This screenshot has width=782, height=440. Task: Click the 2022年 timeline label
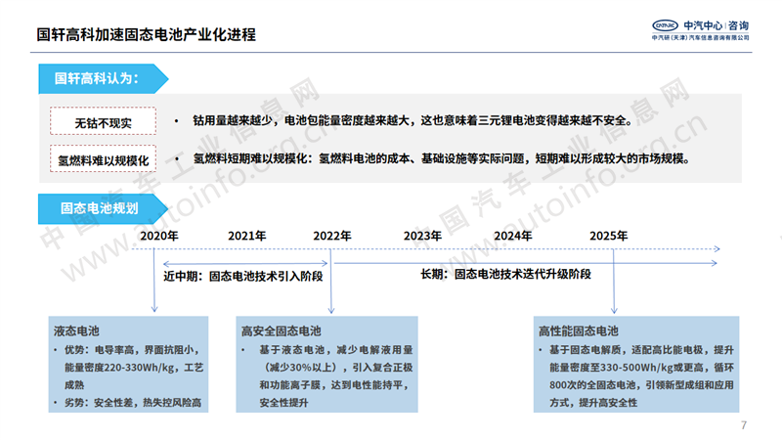(x=332, y=236)
